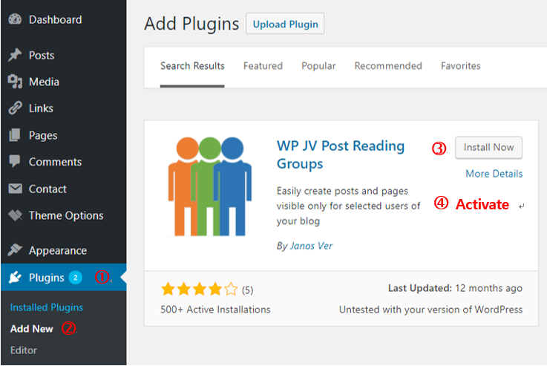This screenshot has width=547, height=366.
Task: Open Installed Plugins submenu link
Action: 47,307
